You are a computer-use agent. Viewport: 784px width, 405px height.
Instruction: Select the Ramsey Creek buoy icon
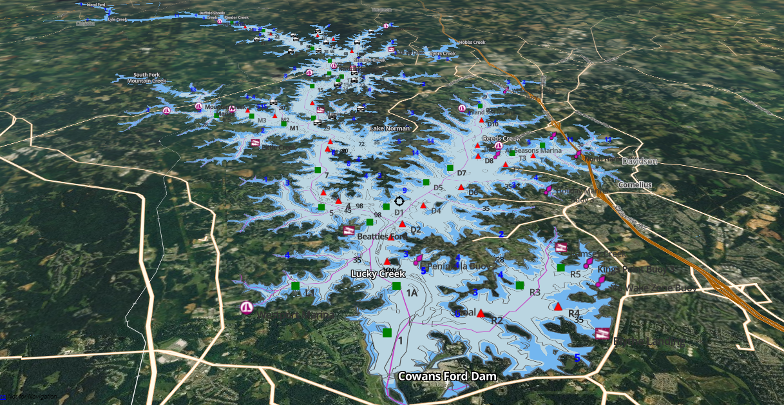point(561,248)
